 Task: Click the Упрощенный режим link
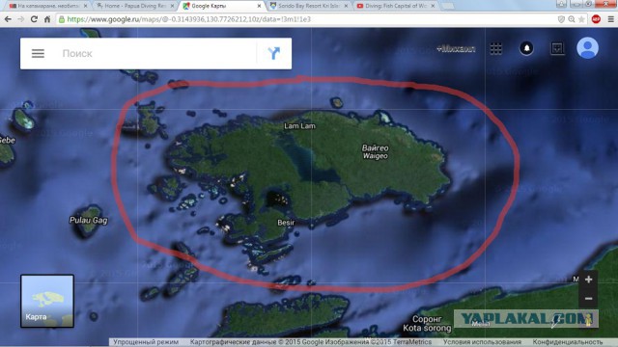coord(146,342)
